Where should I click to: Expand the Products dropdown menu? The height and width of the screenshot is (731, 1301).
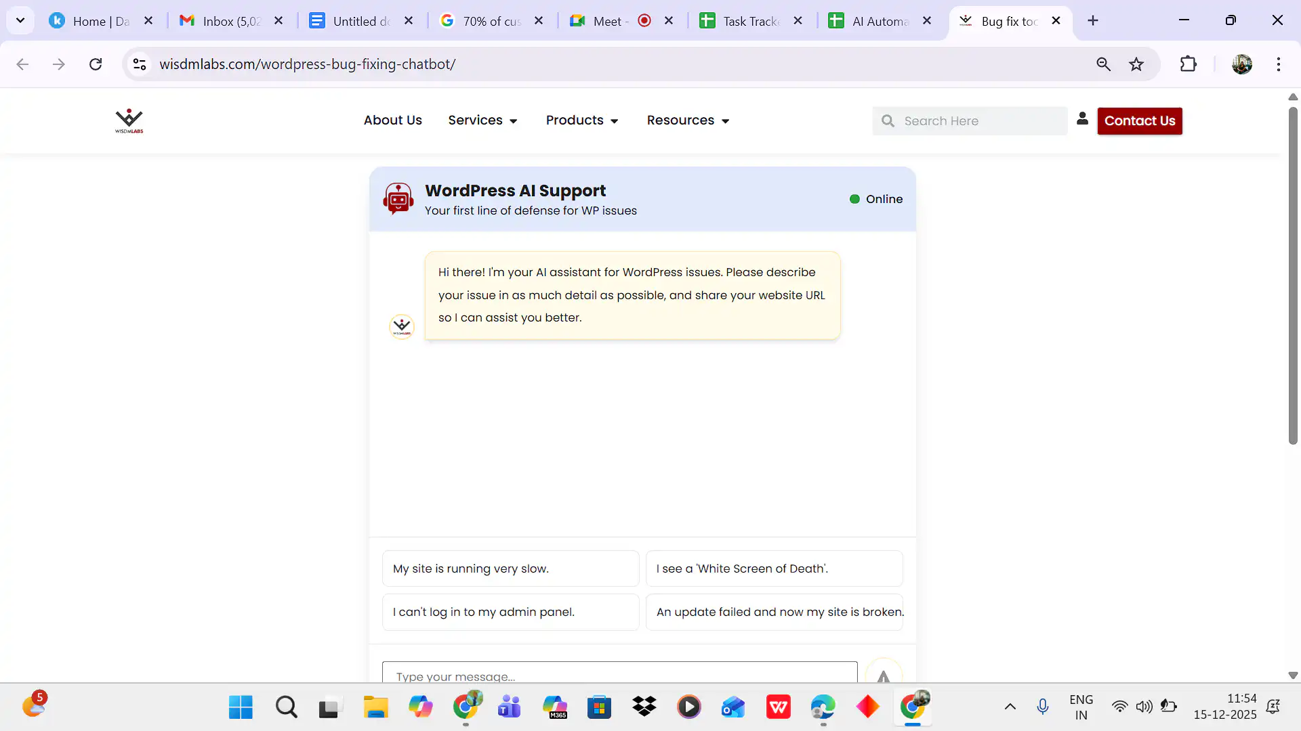582,120
